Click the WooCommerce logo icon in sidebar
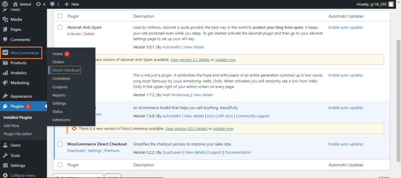Screen dimensions: 401x178 [5, 53]
